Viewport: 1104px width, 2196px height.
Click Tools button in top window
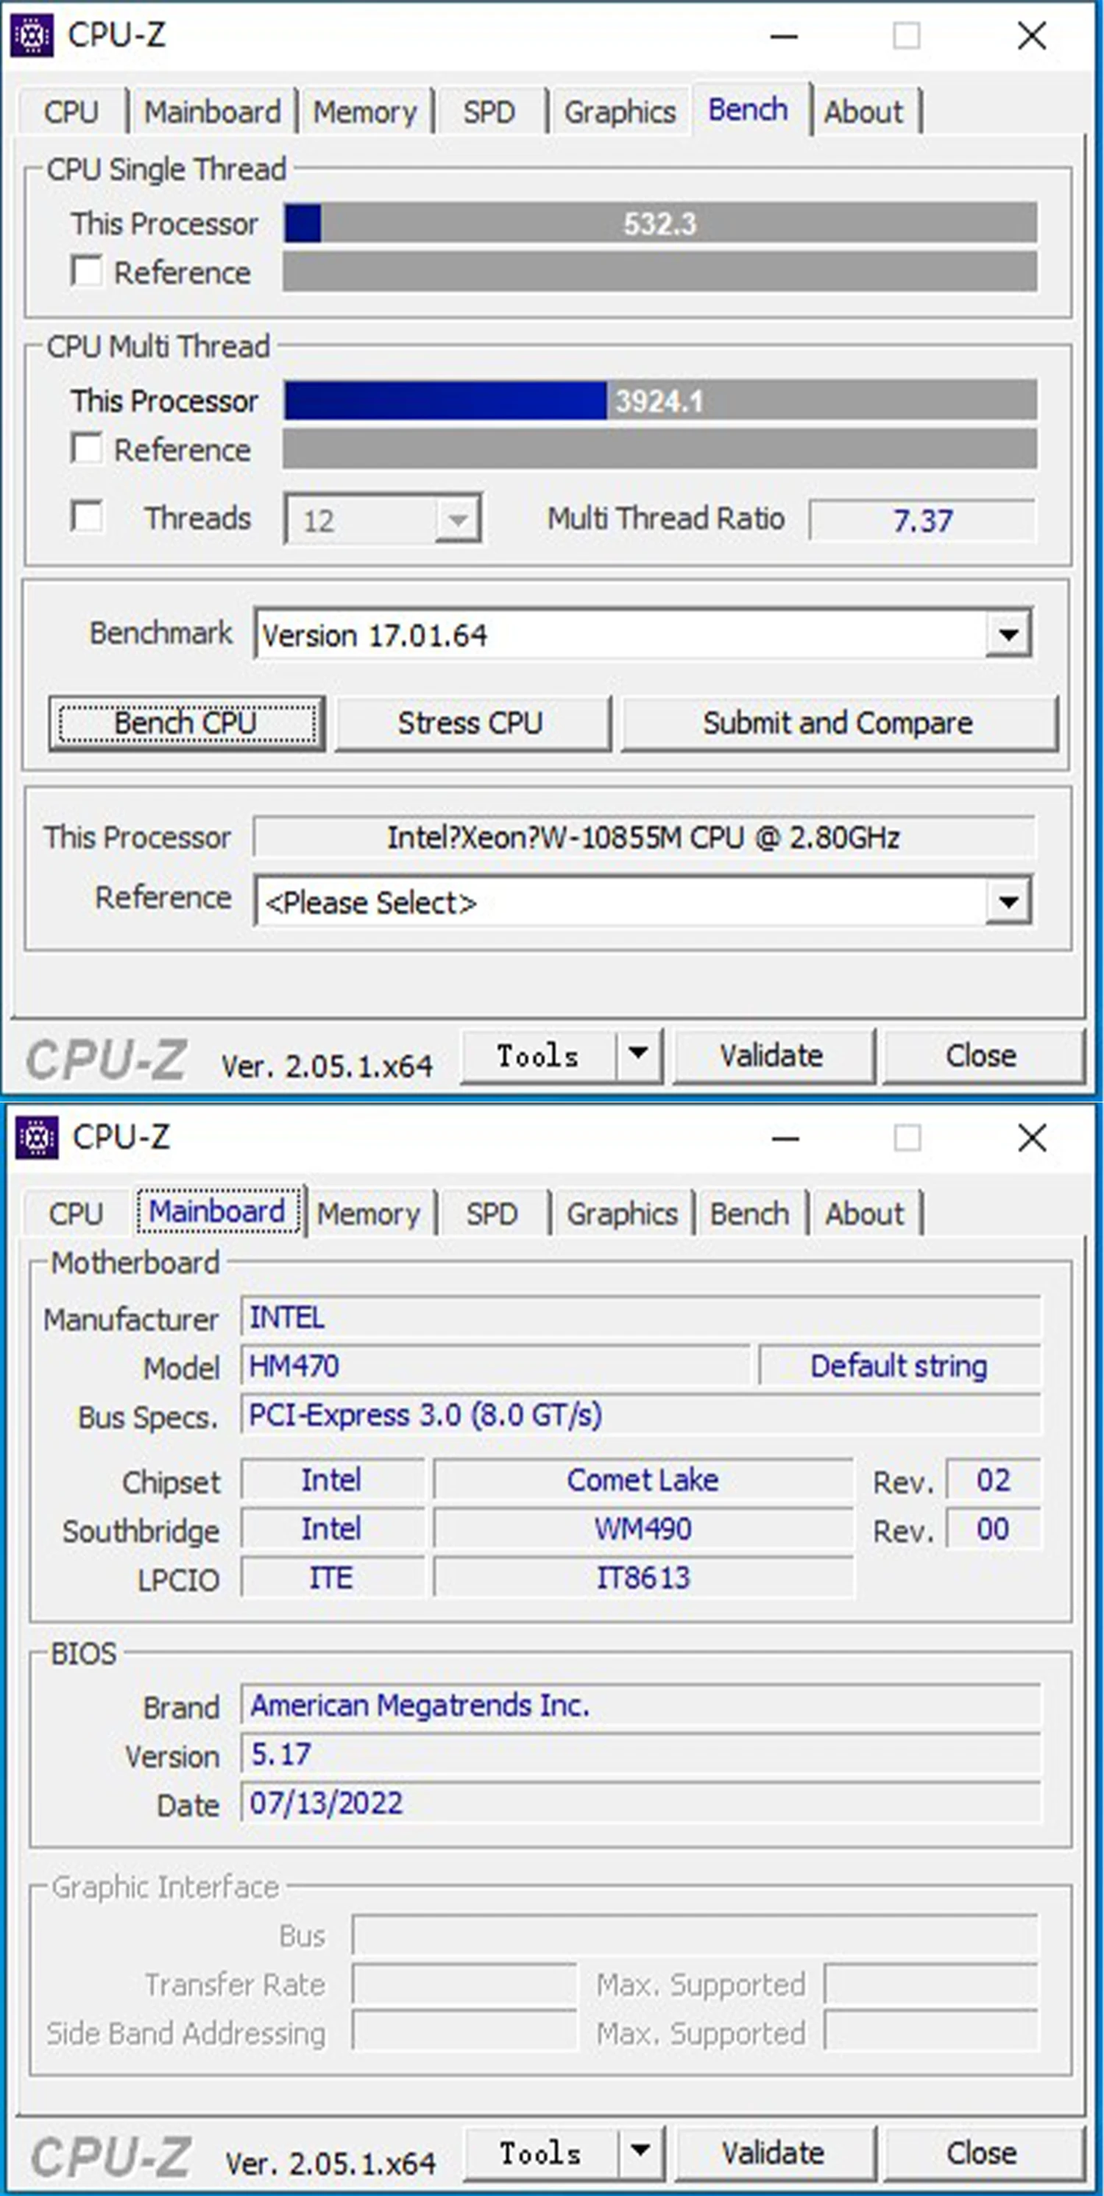coord(538,1055)
